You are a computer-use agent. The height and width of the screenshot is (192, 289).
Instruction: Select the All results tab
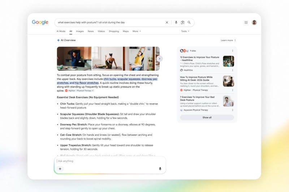pos(71,31)
